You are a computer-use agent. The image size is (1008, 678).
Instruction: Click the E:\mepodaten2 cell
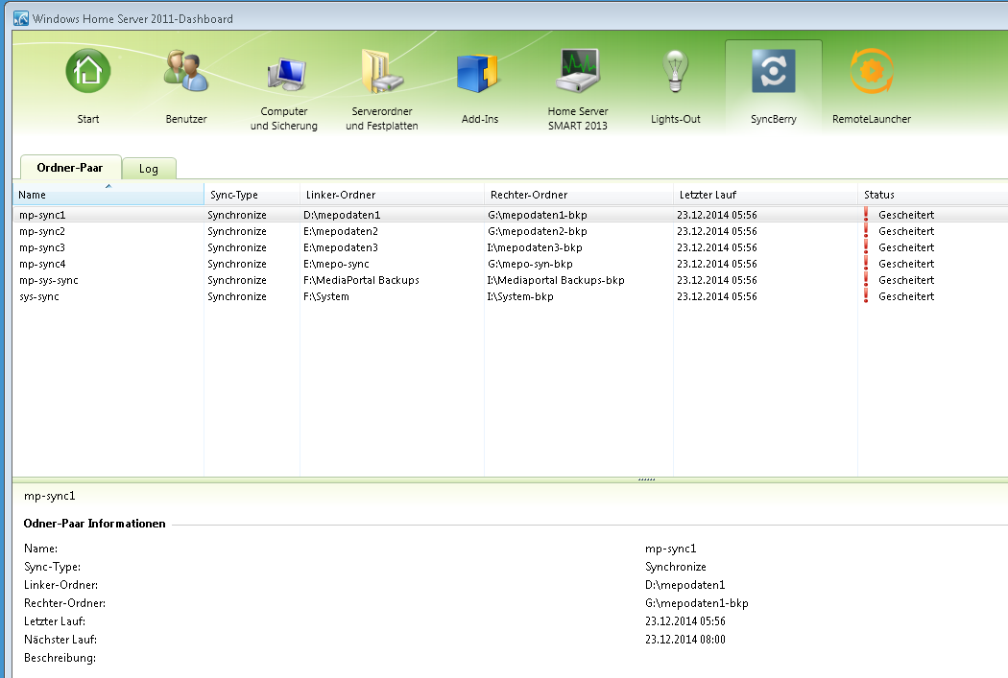(x=341, y=231)
